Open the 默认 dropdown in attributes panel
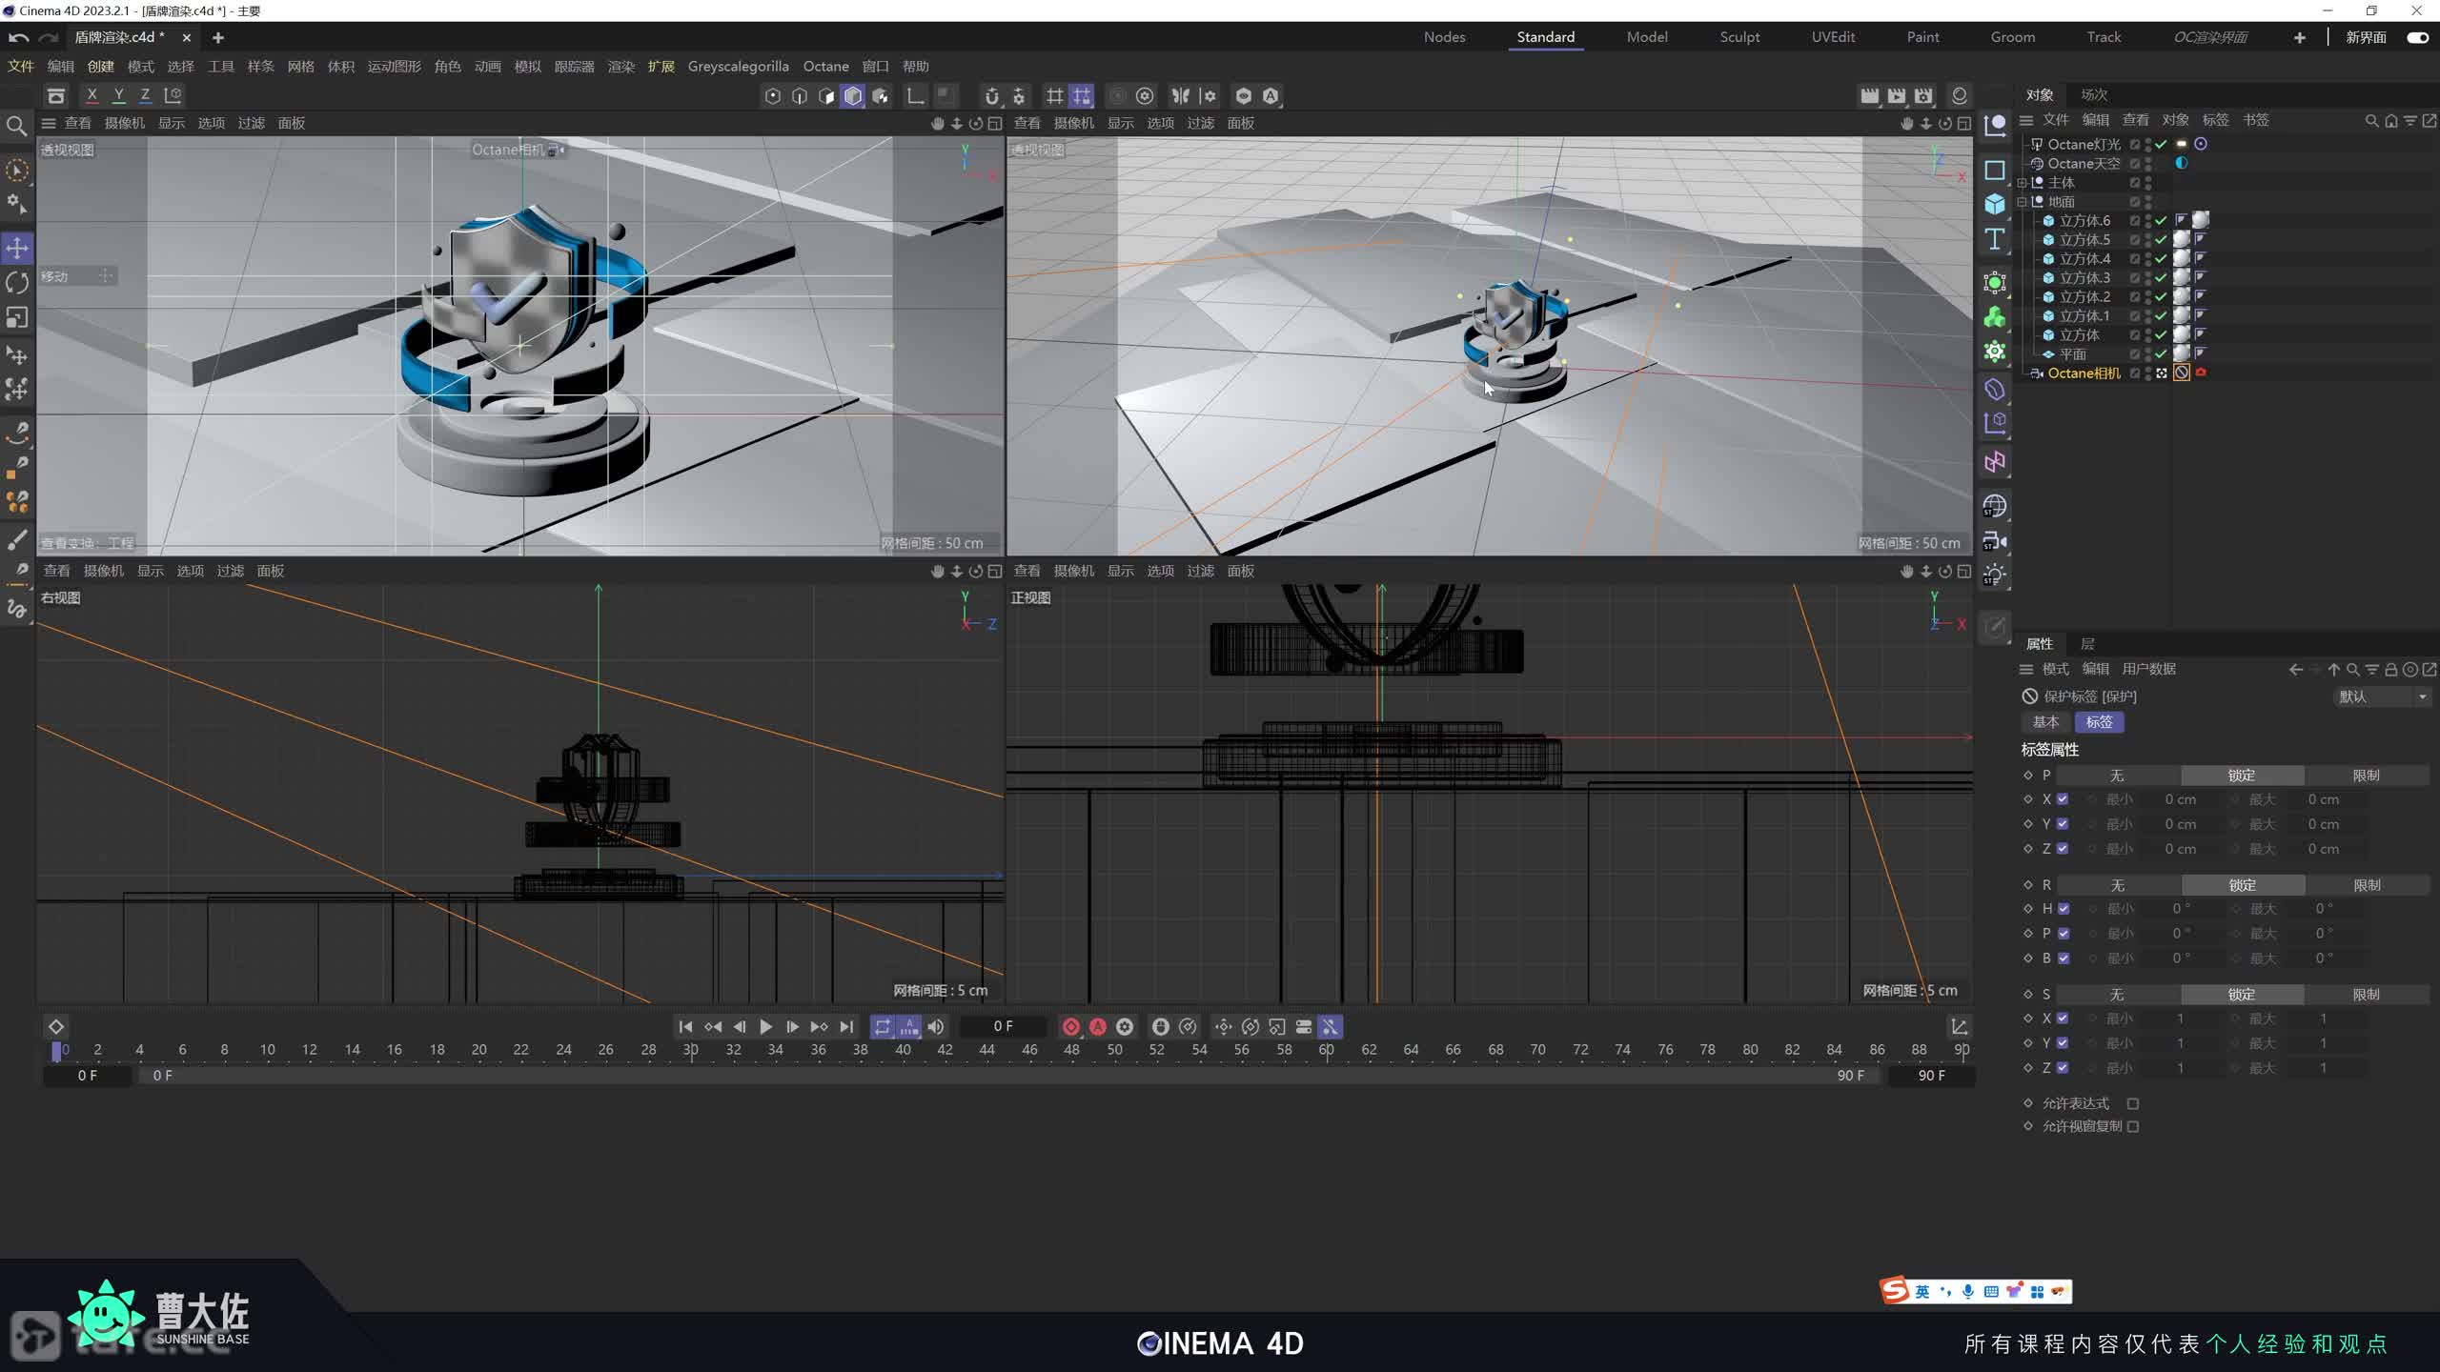Screen dimensions: 2440x1372 tap(2381, 696)
